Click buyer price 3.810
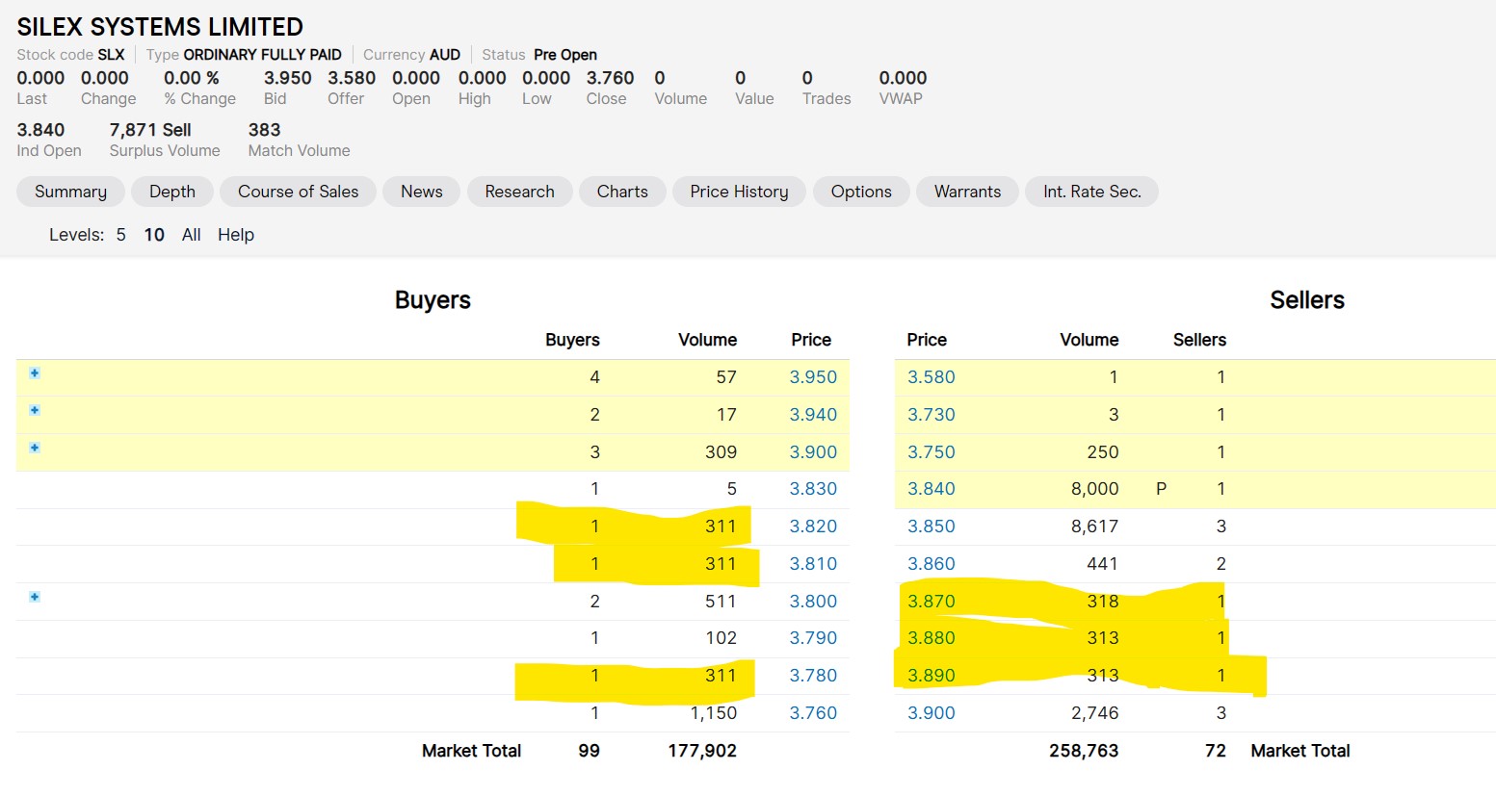 813,564
